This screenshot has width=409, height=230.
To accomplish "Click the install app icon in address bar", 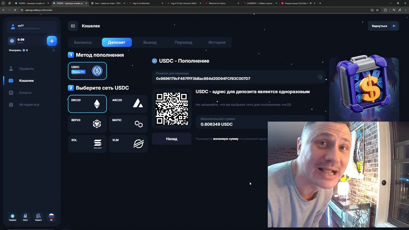I will (372, 10).
